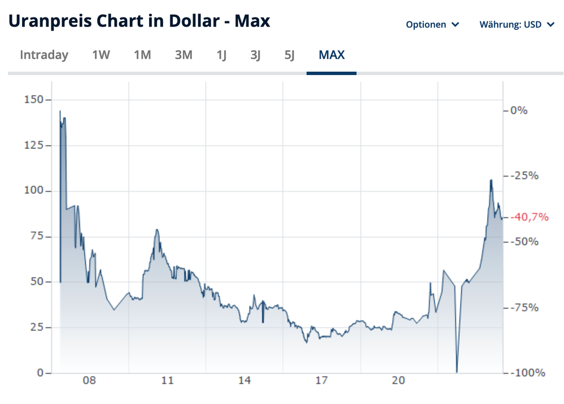
Task: Show the 1M chart period
Action: 142,55
